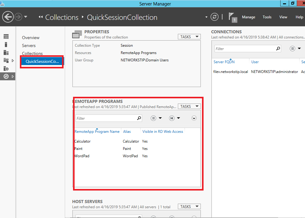The width and height of the screenshot is (305, 218).
Task: Sort the Alias column header
Action: [x=127, y=131]
